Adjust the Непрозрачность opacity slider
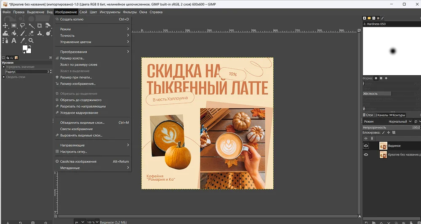The height and width of the screenshot is (224, 421). coord(392,127)
